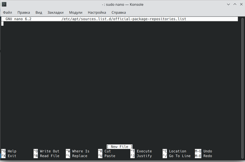Image resolution: width=245 pixels, height=162 pixels.
Task: Open the Правка menu
Action: pos(24,13)
